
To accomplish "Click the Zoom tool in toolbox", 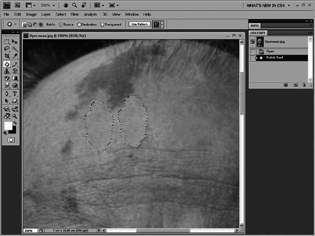I will click(15, 116).
